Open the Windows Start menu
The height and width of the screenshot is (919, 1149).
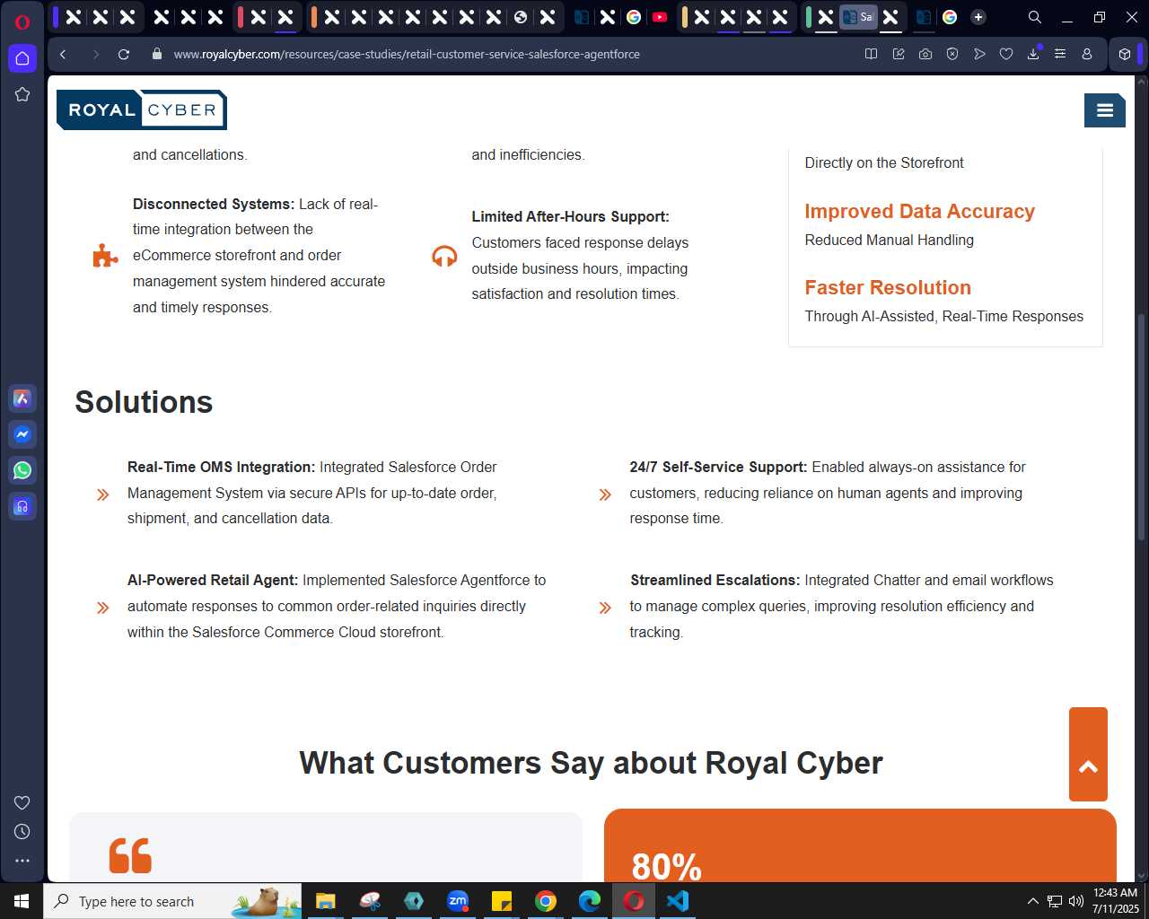[x=22, y=901]
